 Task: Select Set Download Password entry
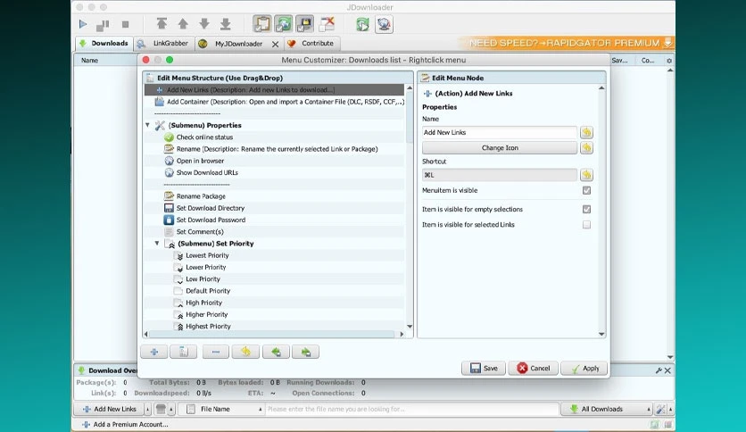point(211,220)
